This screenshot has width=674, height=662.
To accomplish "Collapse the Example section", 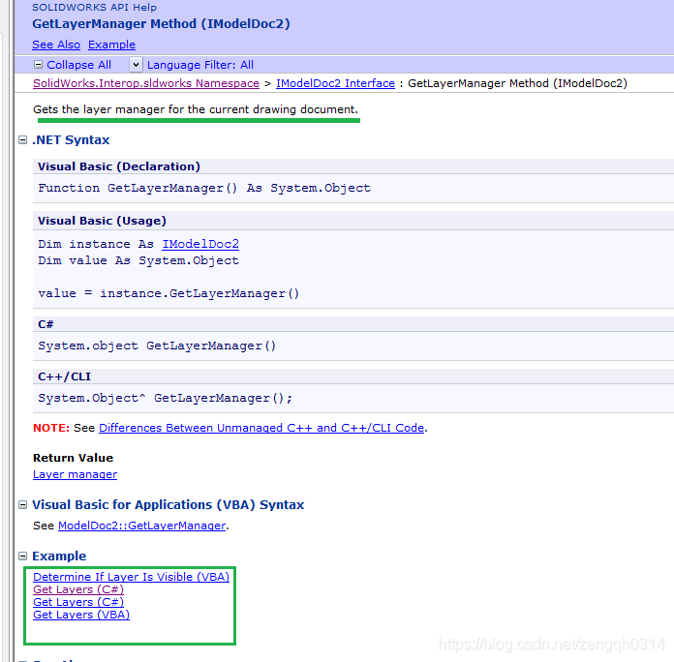I will coord(23,557).
